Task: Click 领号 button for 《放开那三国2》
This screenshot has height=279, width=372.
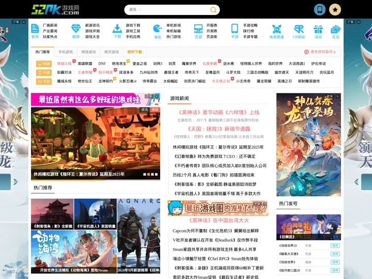Action: point(335,270)
